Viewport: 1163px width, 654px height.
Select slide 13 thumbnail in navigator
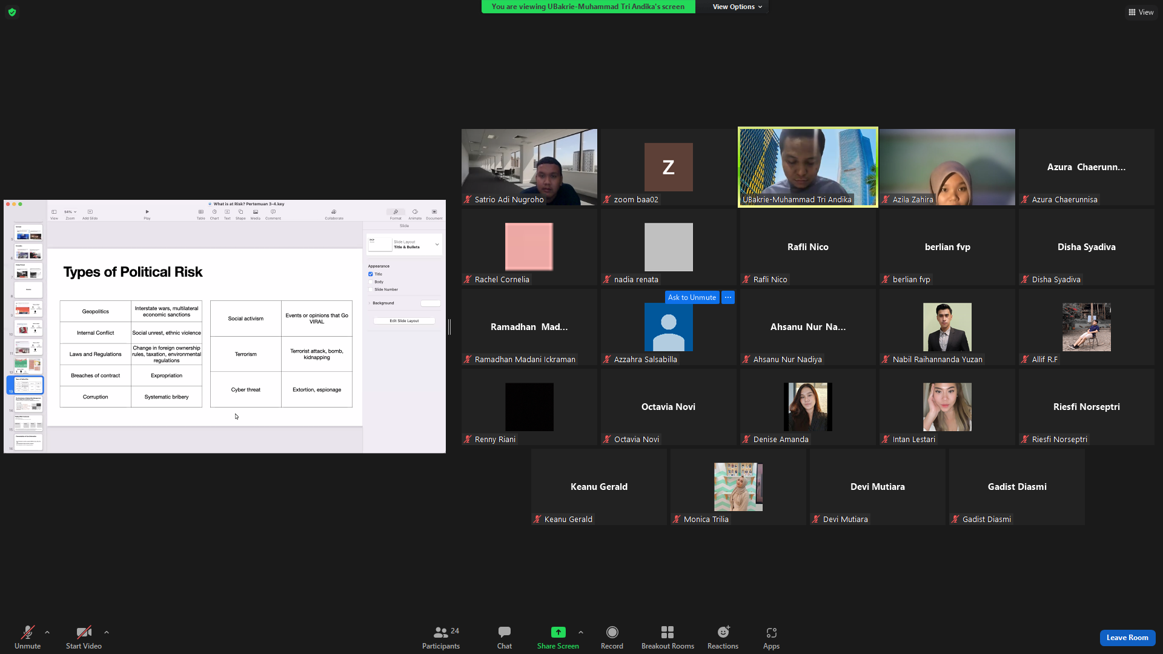[x=28, y=385]
